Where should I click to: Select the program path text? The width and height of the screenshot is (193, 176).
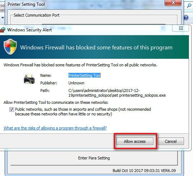pos(117,93)
